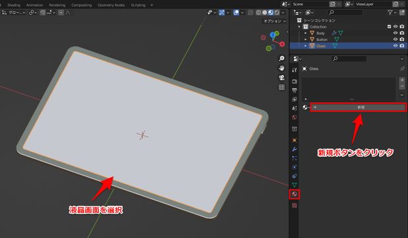Image resolution: width=408 pixels, height=238 pixels.
Task: Disable Body in renders camera icon
Action: coord(402,33)
